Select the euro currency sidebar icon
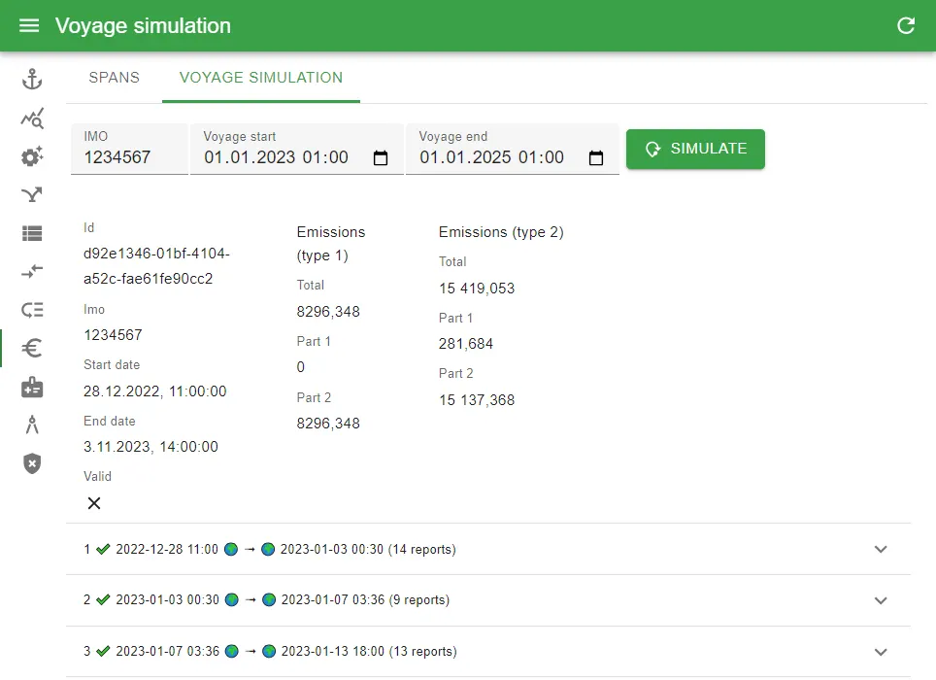Viewport: 936px width, 680px height. click(32, 348)
